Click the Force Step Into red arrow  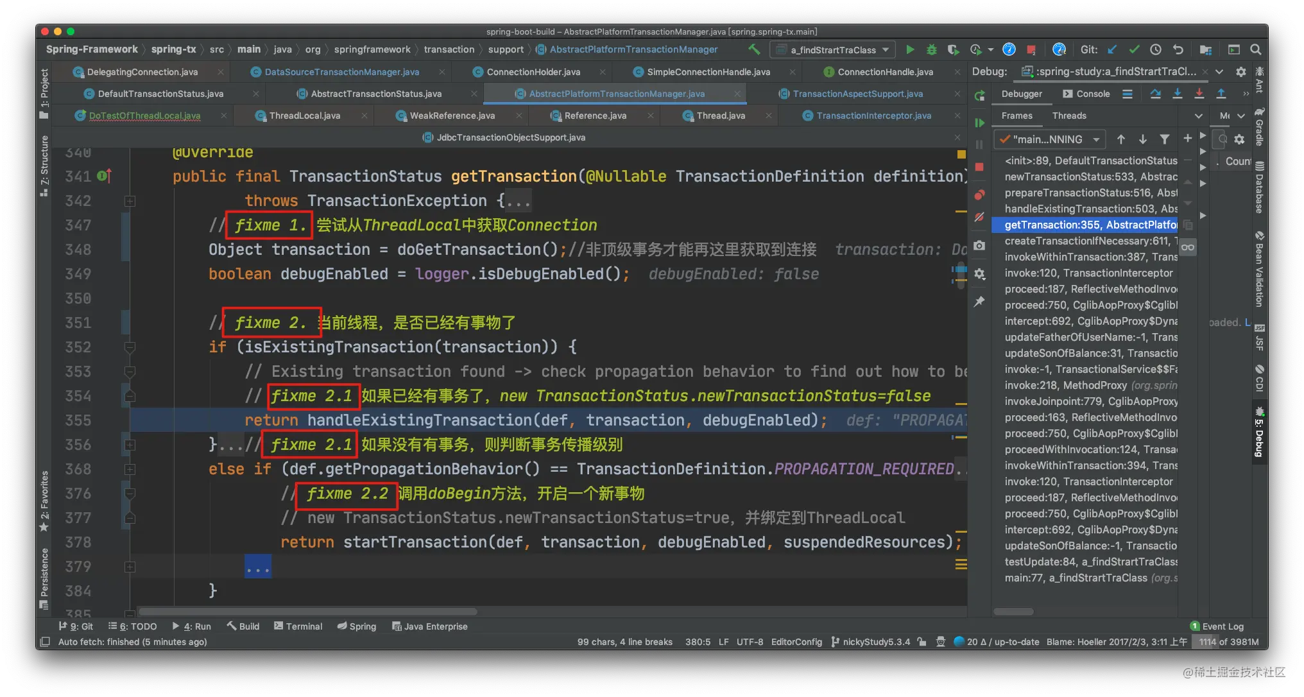1199,94
